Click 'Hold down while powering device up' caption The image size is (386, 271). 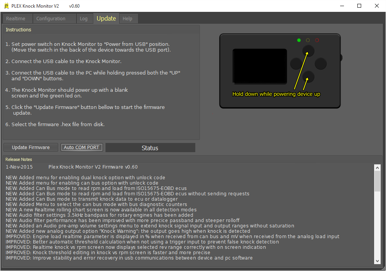click(x=276, y=94)
